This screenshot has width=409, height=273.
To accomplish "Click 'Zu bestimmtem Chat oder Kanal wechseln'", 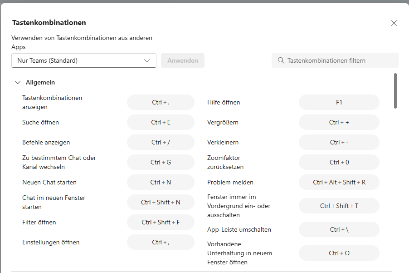I will point(59,162).
